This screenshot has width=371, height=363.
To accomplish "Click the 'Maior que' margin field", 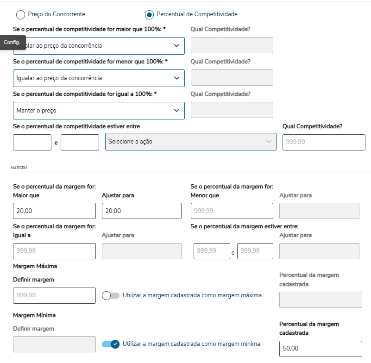I will click(54, 211).
